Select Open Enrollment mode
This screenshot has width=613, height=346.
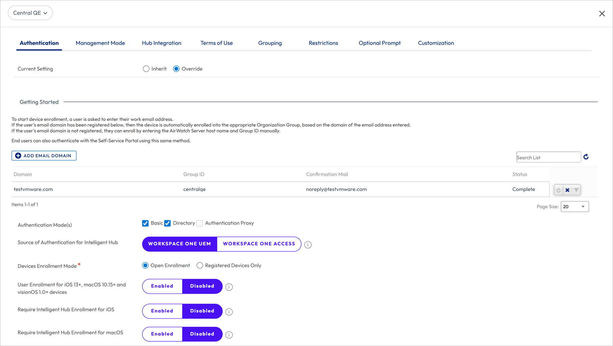click(145, 265)
